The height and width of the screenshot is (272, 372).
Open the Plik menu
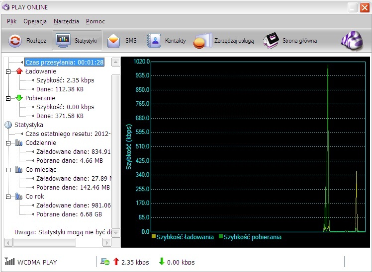pyautogui.click(x=11, y=21)
